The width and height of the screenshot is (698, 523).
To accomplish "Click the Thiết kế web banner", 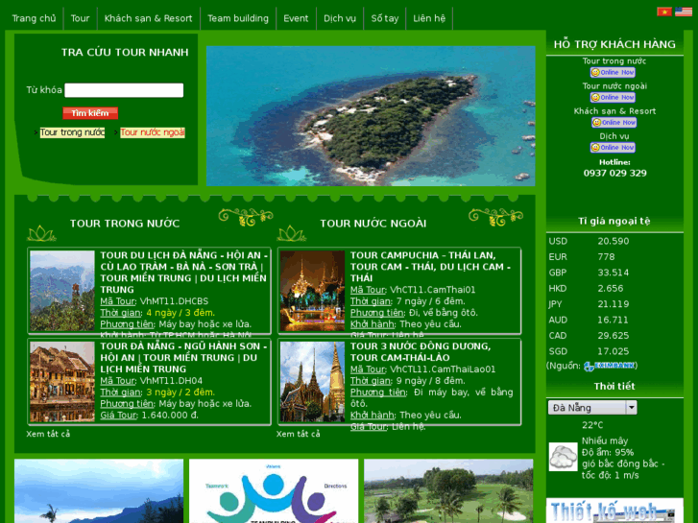I will (614, 511).
